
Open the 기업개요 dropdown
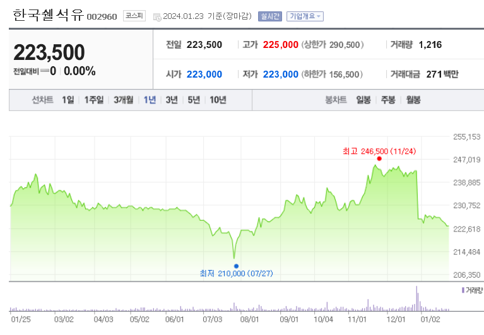(305, 16)
